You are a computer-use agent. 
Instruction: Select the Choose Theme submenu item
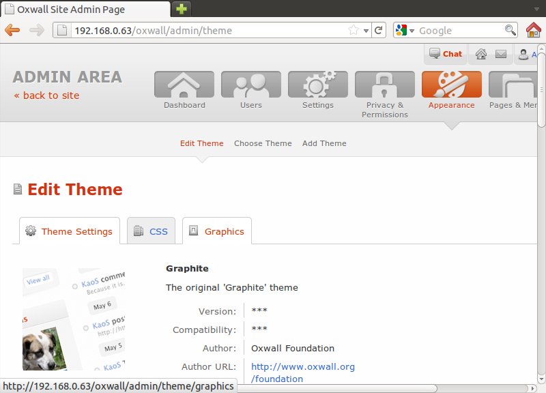point(263,143)
